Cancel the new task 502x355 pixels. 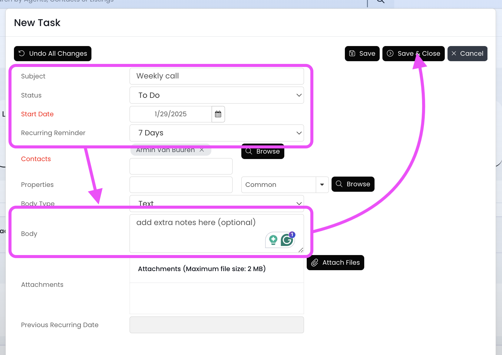467,54
